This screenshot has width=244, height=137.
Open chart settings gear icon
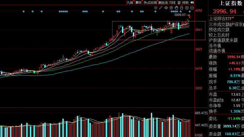click(x=156, y=8)
